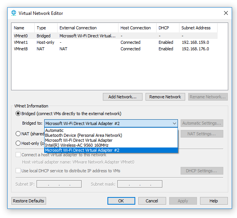237x218 pixels.
Task: Collapse the Bridged to dropdown arrow
Action: [x=174, y=123]
